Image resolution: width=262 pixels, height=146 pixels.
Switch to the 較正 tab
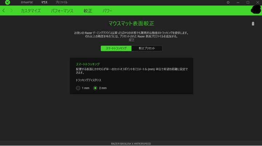tap(88, 11)
